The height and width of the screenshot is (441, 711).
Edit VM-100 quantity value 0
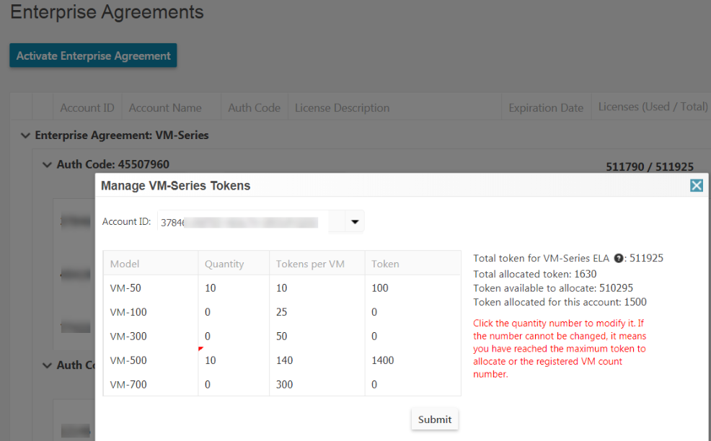point(208,312)
